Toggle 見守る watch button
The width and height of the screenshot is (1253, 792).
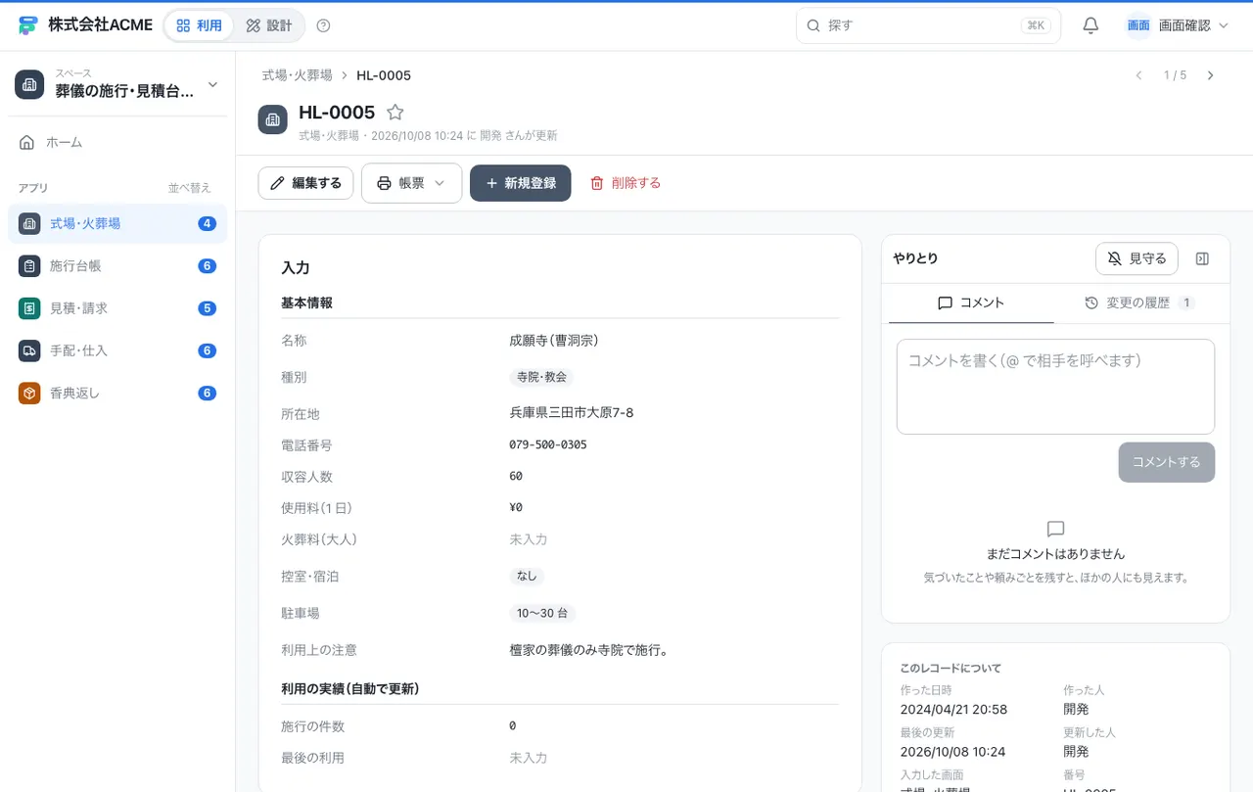1137,258
